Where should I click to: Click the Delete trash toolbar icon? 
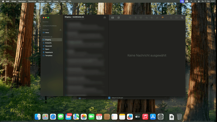[x=136, y=18]
